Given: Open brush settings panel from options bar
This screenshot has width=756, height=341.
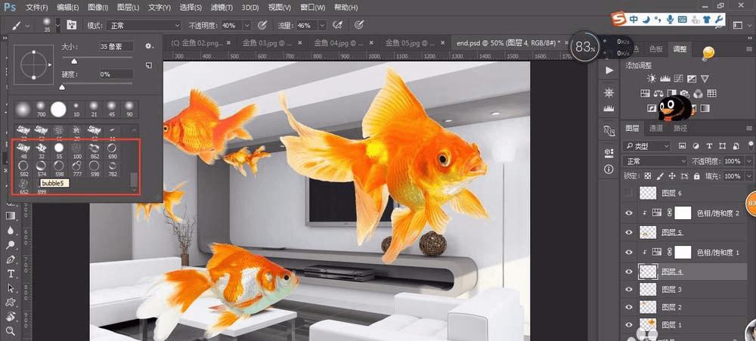Looking at the screenshot, I should [71, 25].
